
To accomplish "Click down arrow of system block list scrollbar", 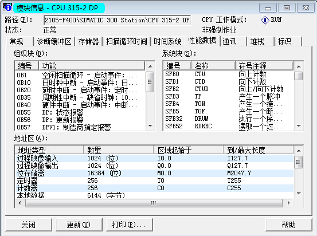I will pyautogui.click(x=299, y=126).
